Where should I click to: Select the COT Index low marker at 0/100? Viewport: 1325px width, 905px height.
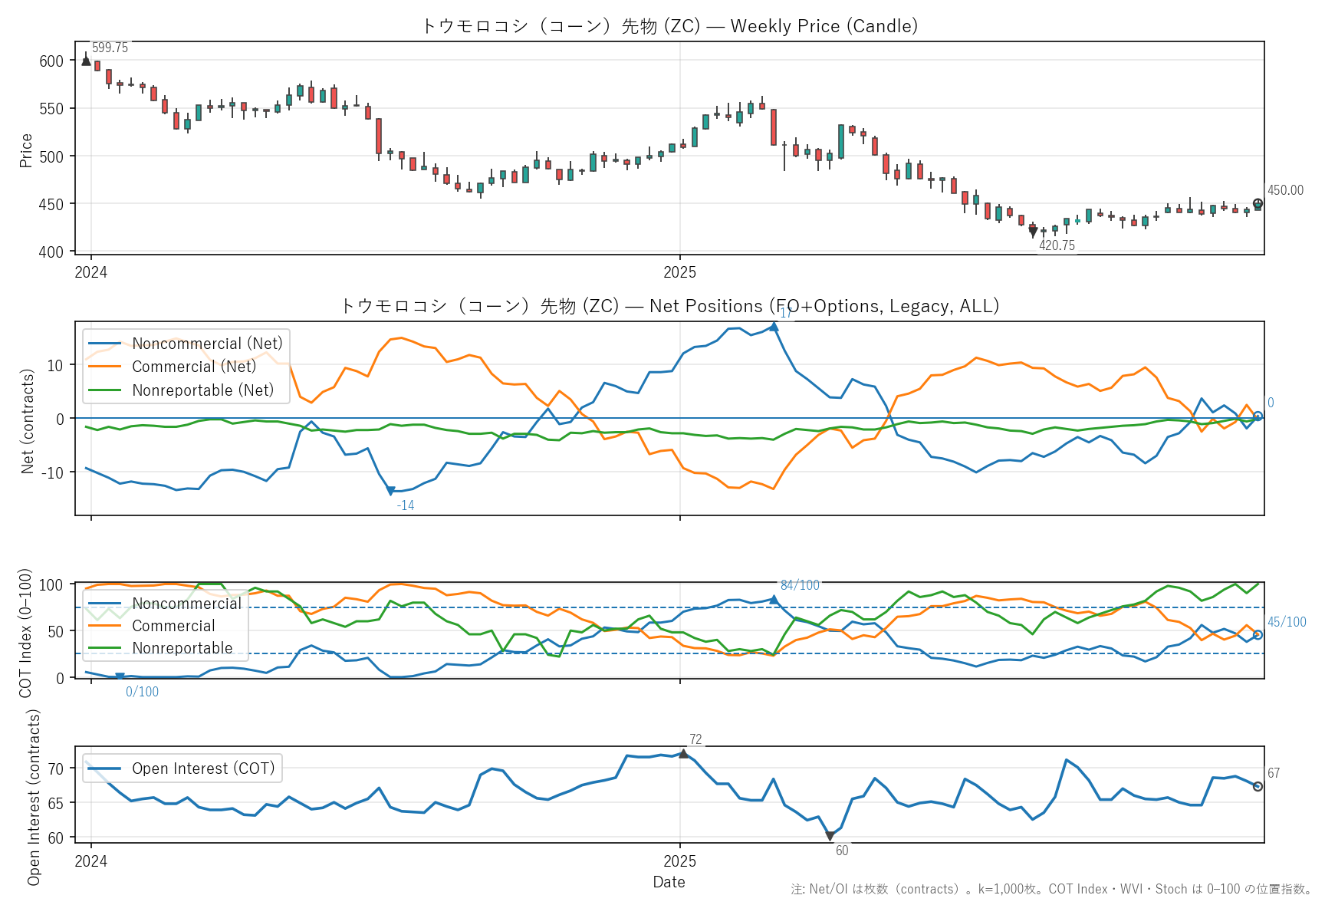120,677
